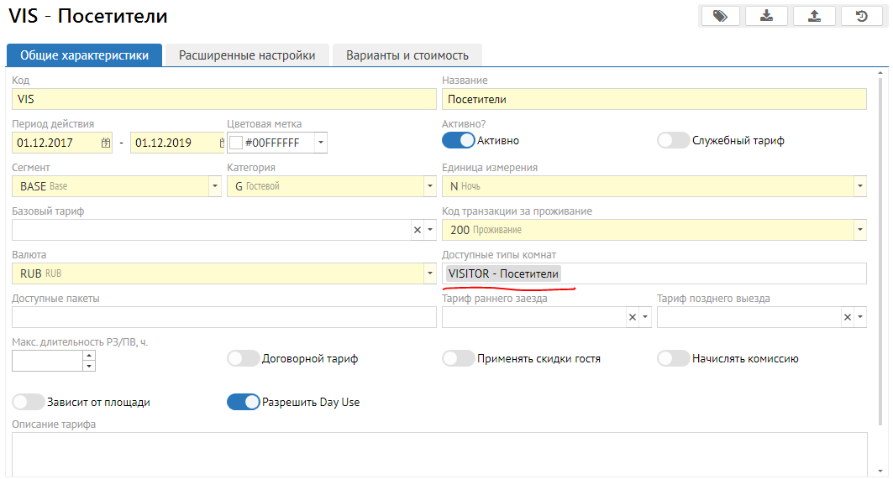Click the upload/export icon button

(814, 16)
